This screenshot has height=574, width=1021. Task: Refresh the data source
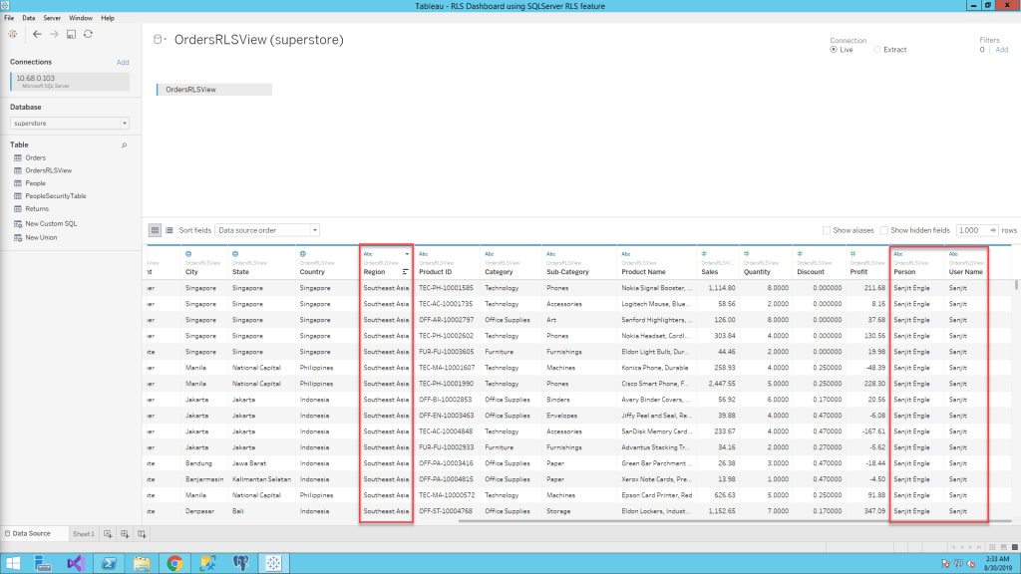click(88, 34)
